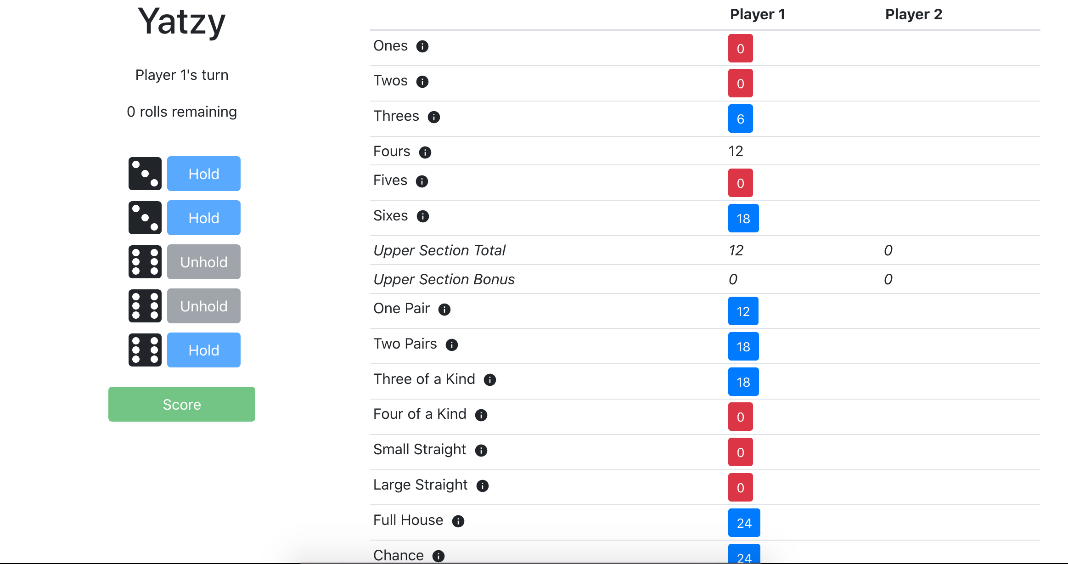Click the first die face image
The width and height of the screenshot is (1068, 564).
145,174
